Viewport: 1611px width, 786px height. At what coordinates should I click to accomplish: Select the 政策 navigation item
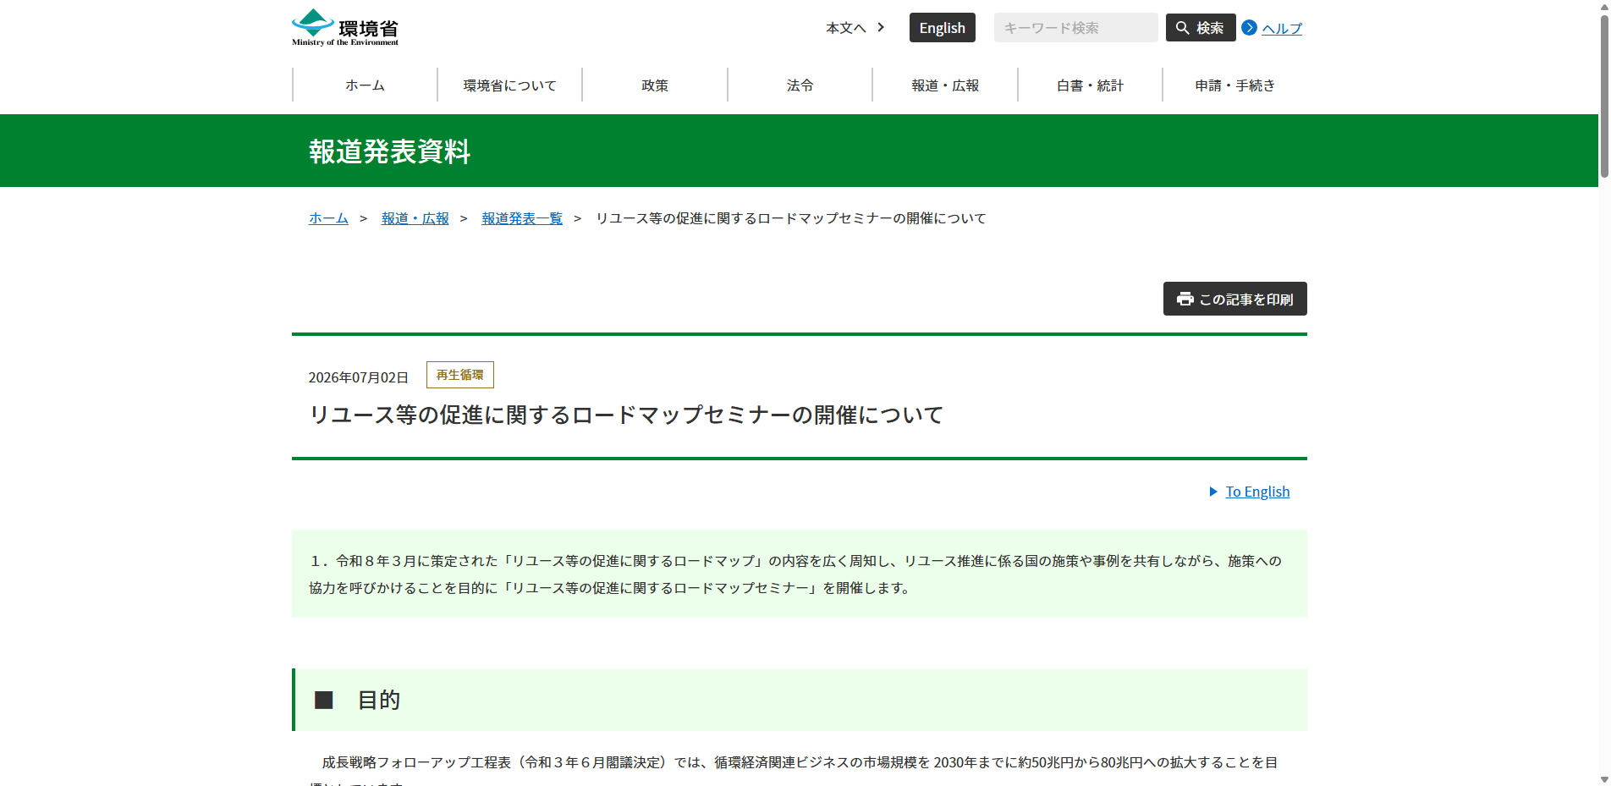pyautogui.click(x=655, y=85)
